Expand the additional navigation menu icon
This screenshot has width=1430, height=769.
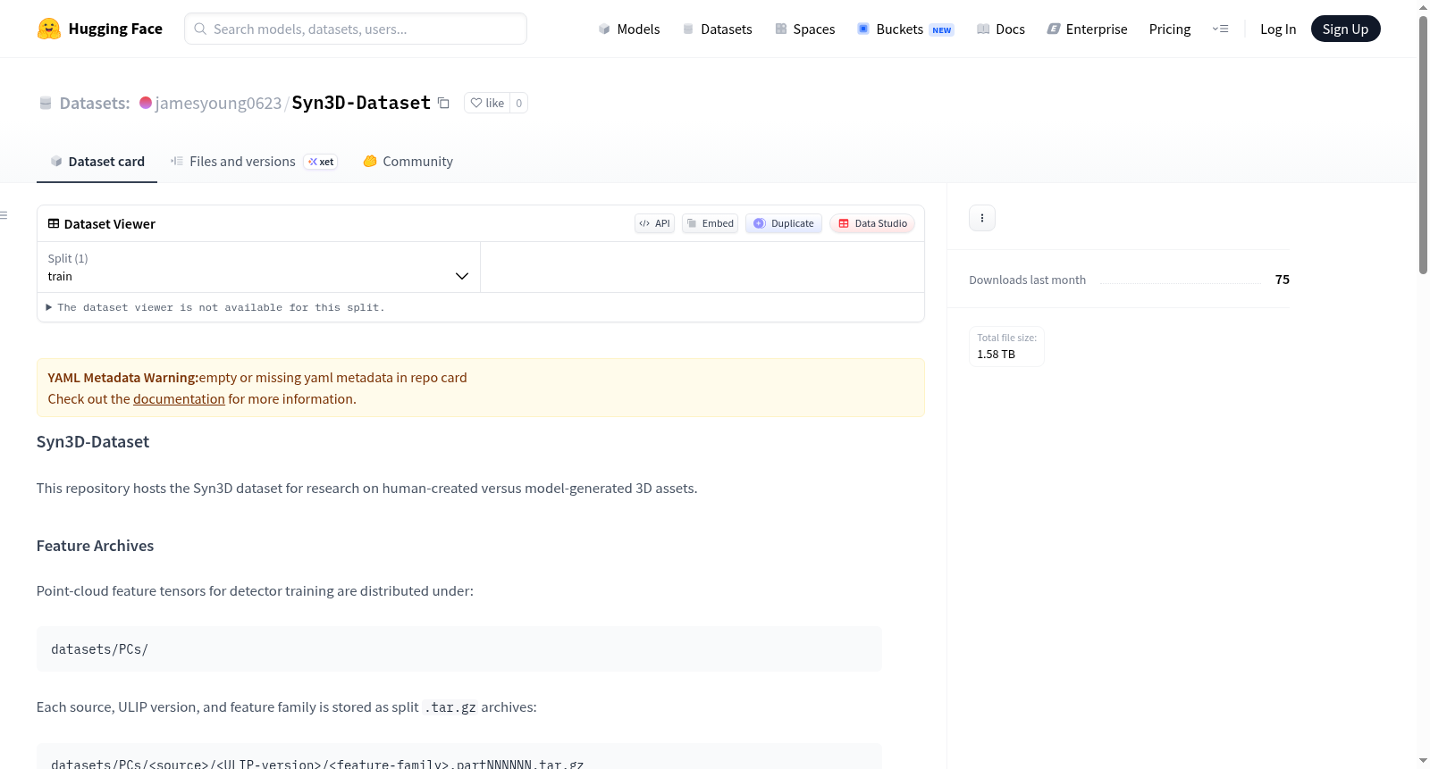[x=1220, y=29]
